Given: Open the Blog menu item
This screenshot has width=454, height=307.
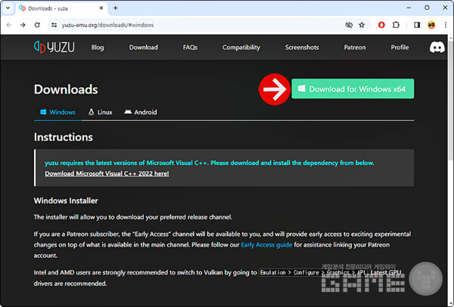Looking at the screenshot, I should 98,48.
